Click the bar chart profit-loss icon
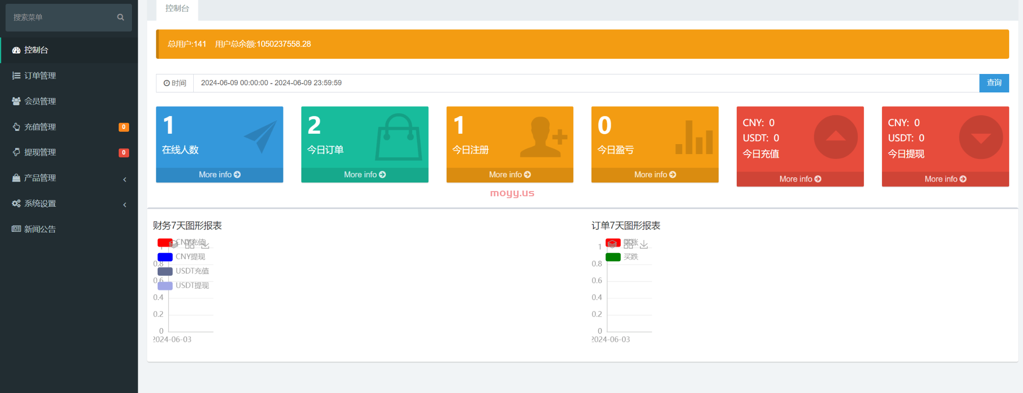Screen dimensions: 1023x393 click(x=694, y=138)
